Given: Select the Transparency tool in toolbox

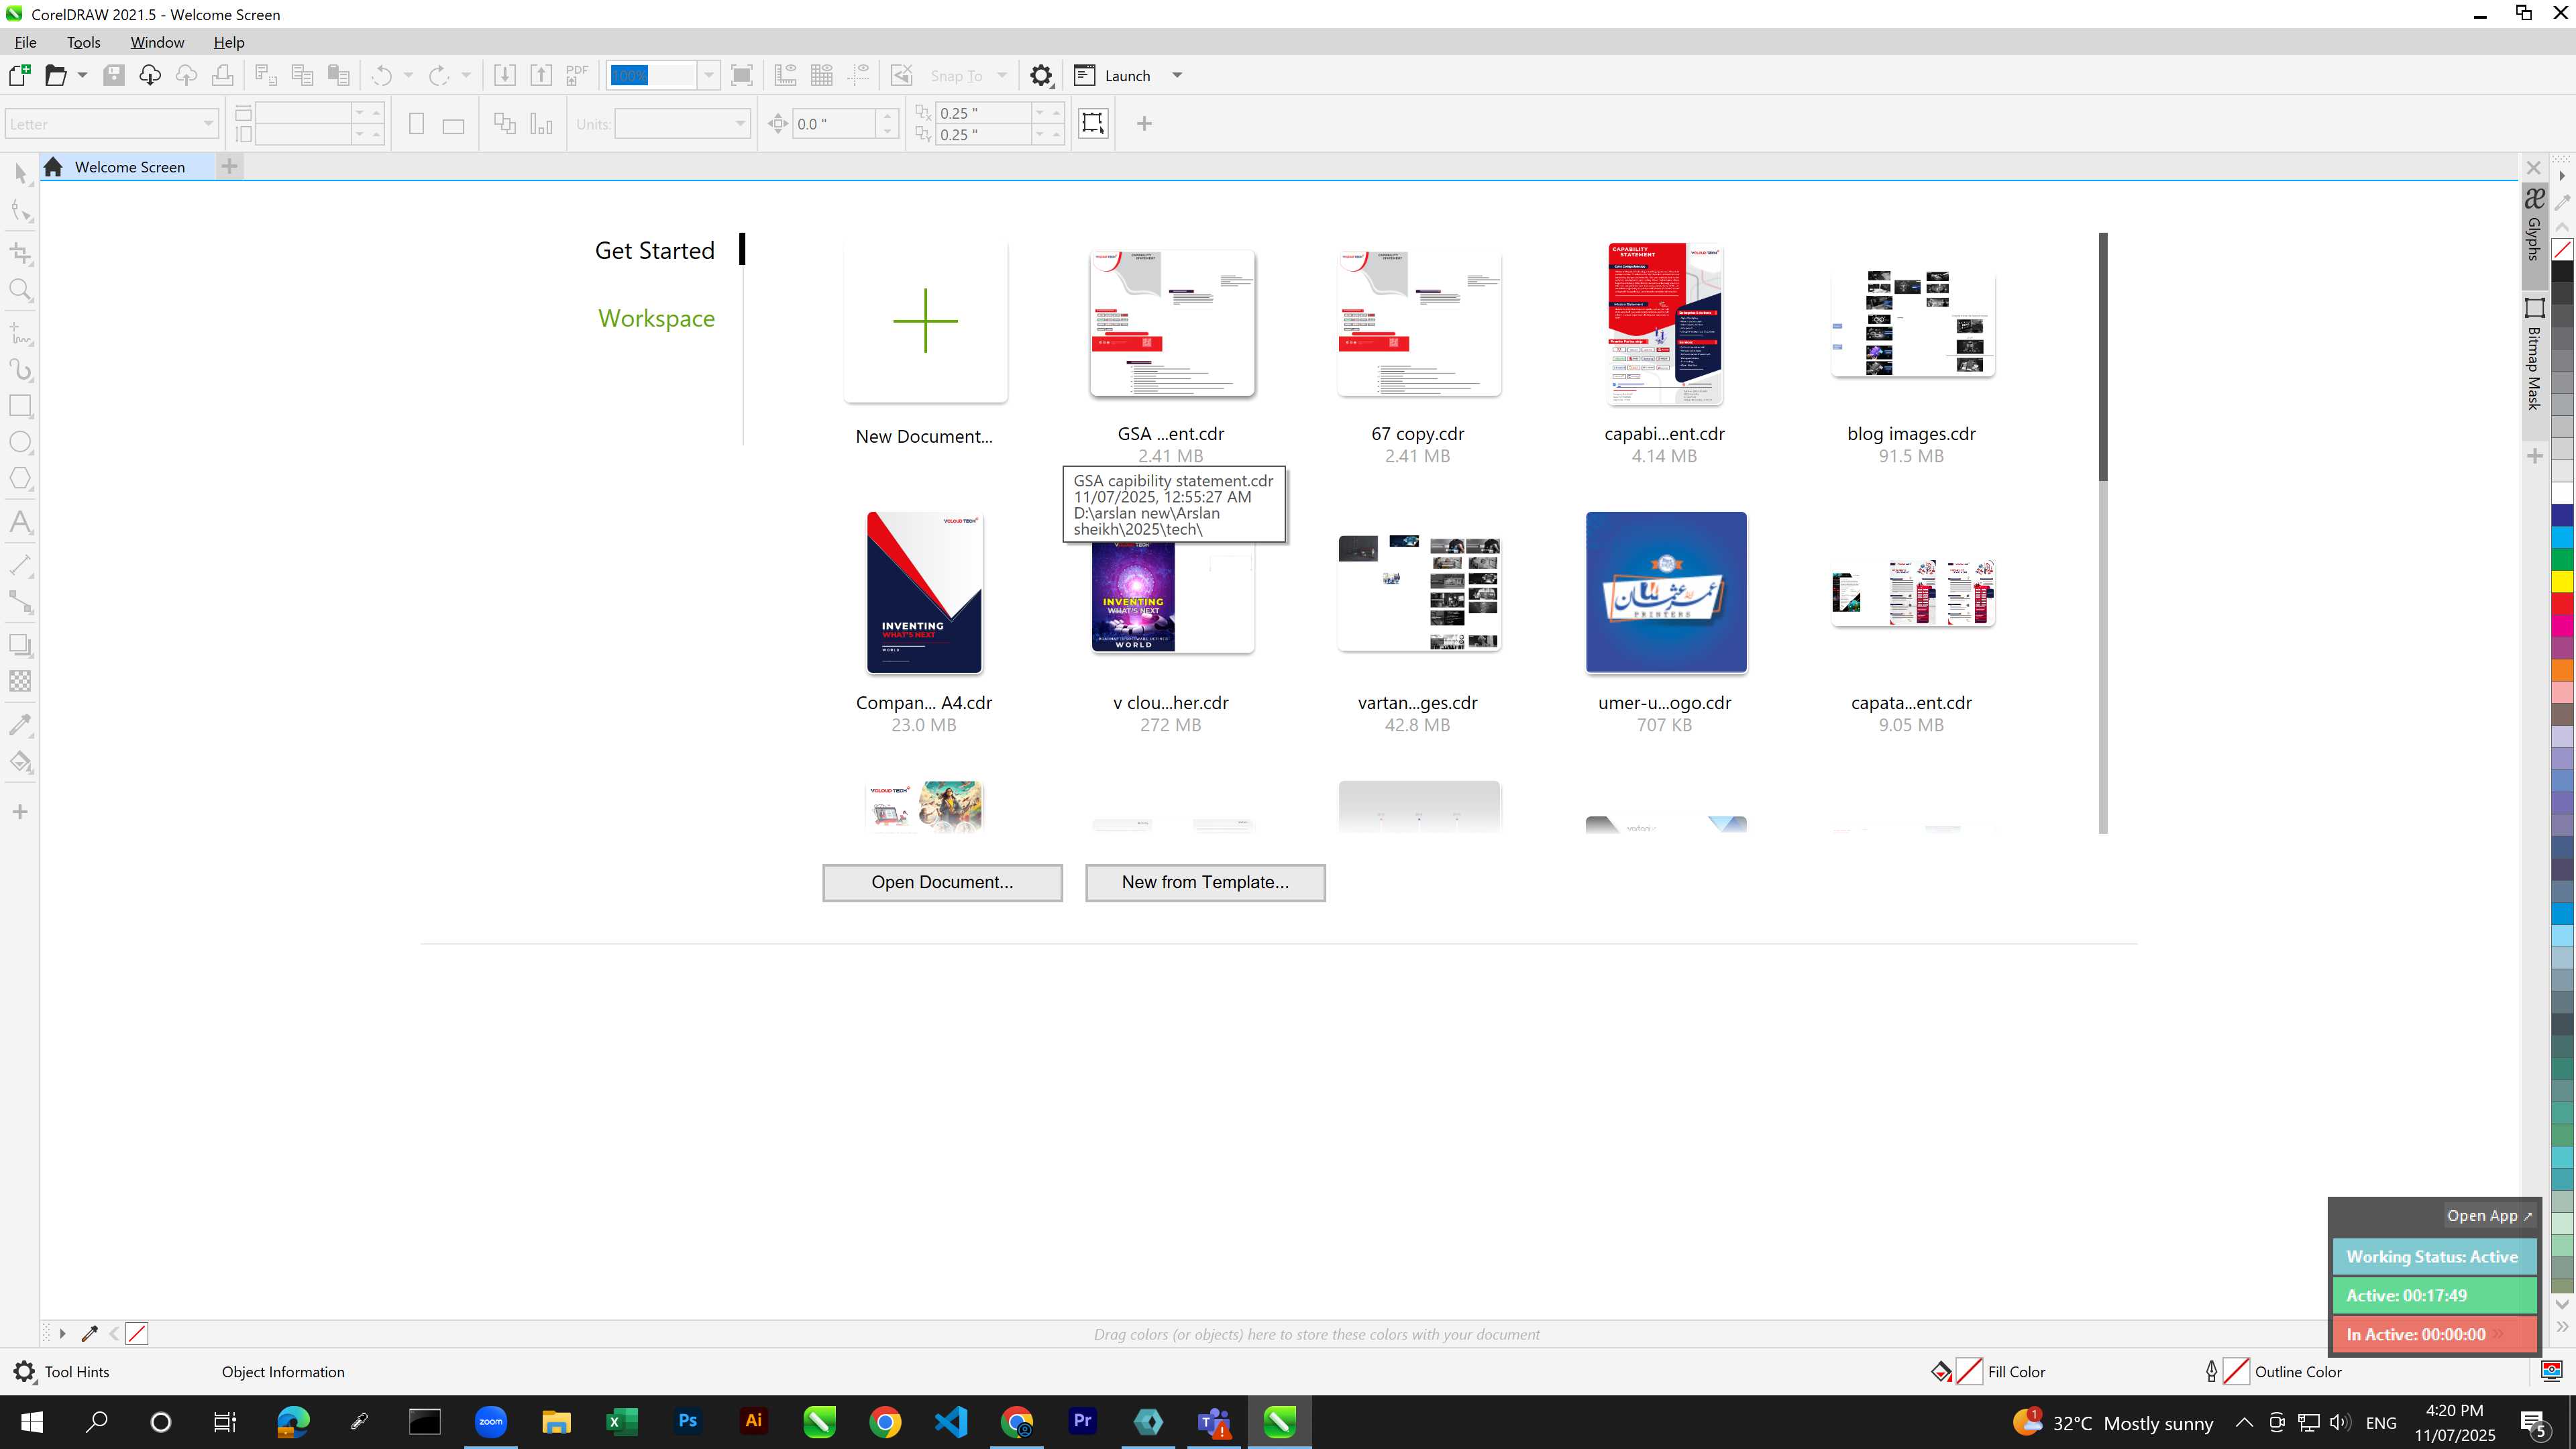Looking at the screenshot, I should point(21,681).
